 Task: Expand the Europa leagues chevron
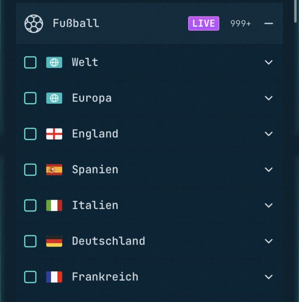click(x=269, y=98)
